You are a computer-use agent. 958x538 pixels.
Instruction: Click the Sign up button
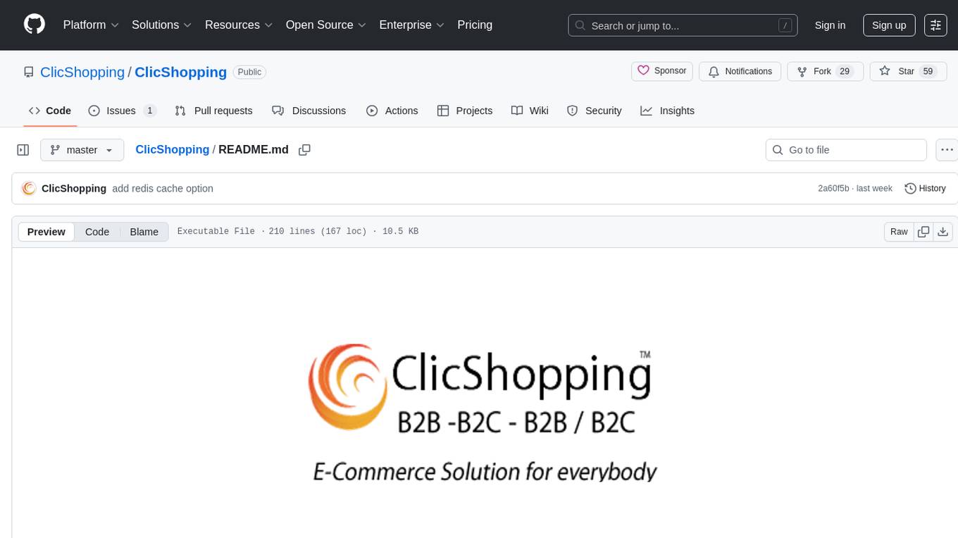[x=889, y=25]
